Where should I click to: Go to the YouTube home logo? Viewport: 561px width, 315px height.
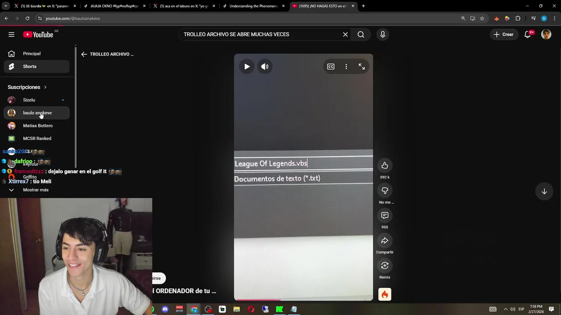tap(38, 35)
